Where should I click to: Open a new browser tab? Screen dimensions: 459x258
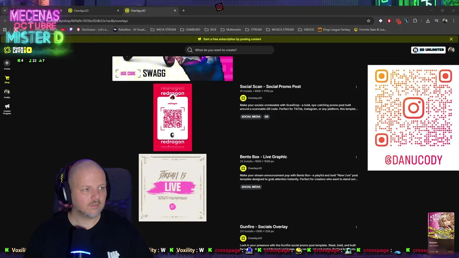pyautogui.click(x=184, y=10)
